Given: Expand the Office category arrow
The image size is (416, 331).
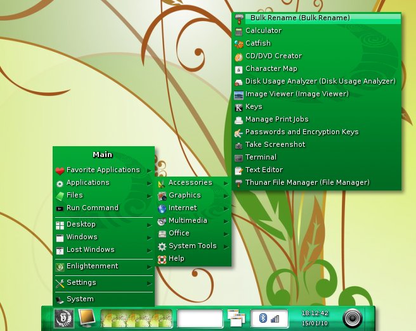Looking at the screenshot, I should [226, 234].
